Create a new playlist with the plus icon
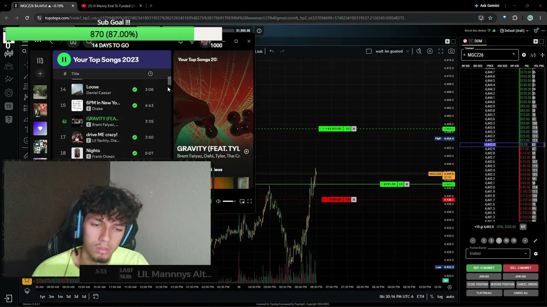 tap(40, 74)
